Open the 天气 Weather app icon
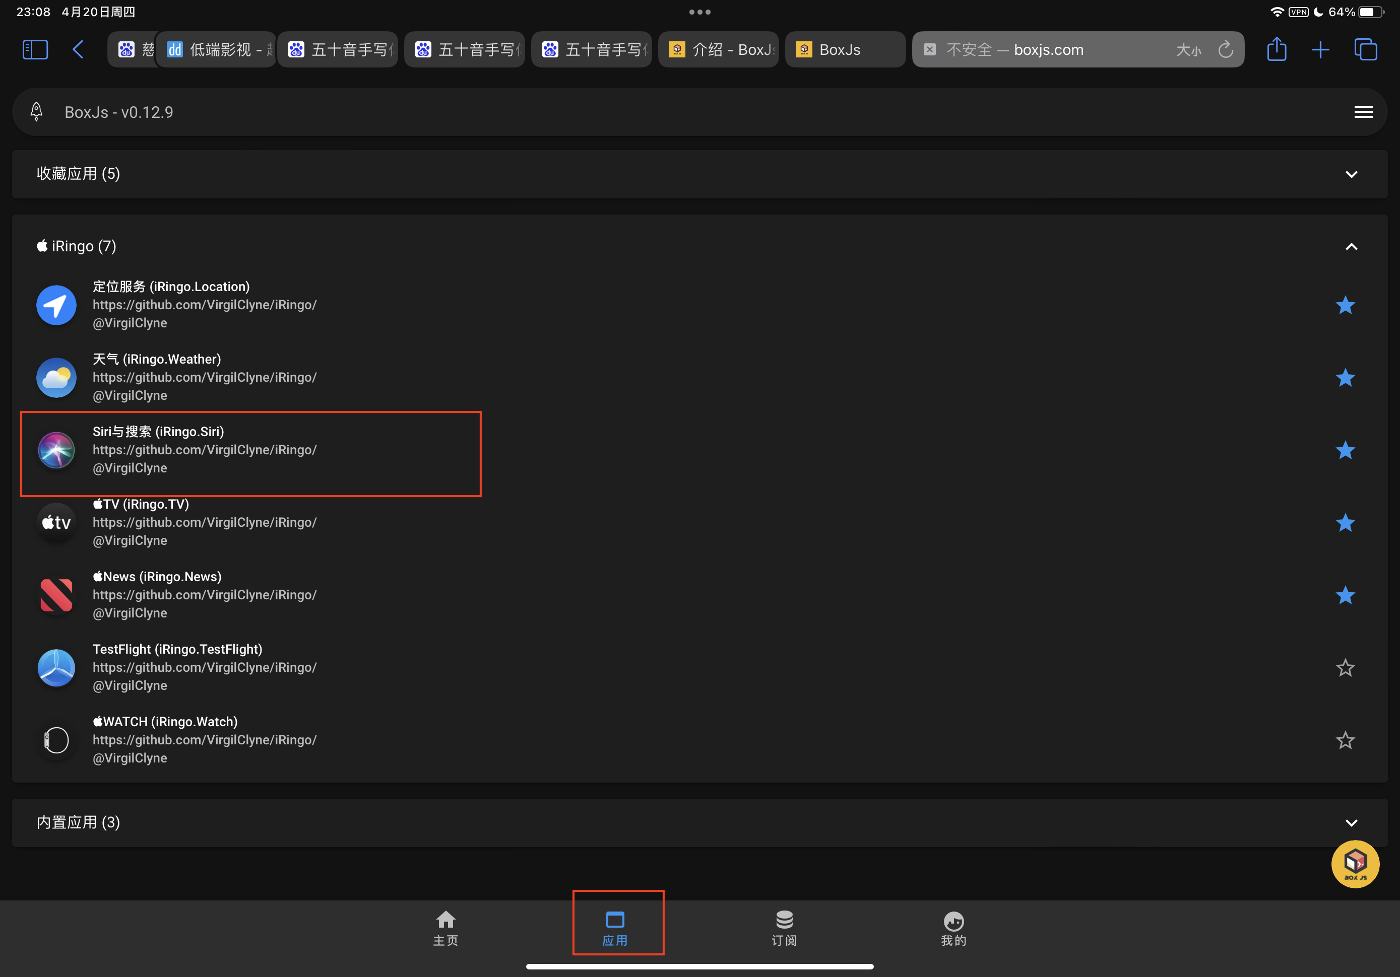 tap(56, 378)
